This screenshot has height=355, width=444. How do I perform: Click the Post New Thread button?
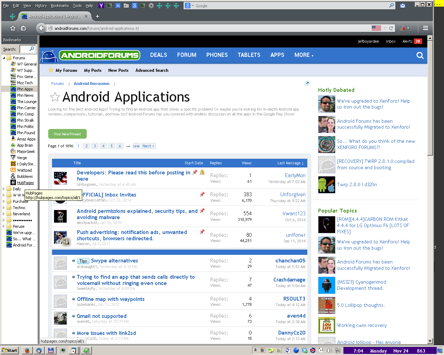point(67,134)
